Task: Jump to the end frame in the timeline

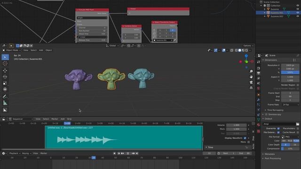Action: click(137, 154)
